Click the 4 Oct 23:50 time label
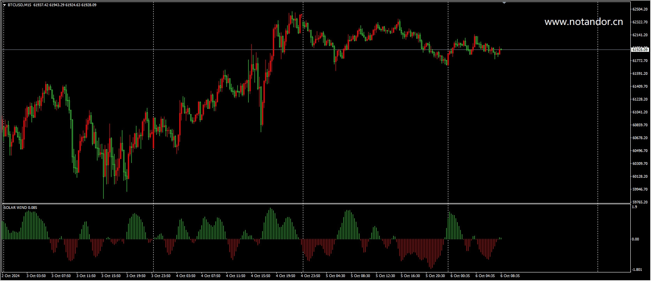Viewport: 651px width, 281px height. tap(310, 276)
